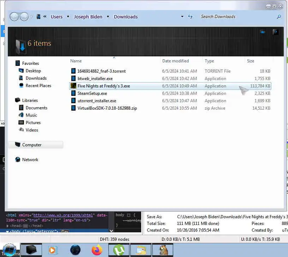Select Network in navigation pane
This screenshot has height=257, width=288.
30,160
